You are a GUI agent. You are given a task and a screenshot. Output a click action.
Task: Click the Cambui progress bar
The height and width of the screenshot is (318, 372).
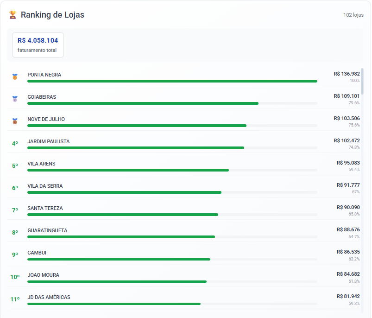(x=119, y=259)
